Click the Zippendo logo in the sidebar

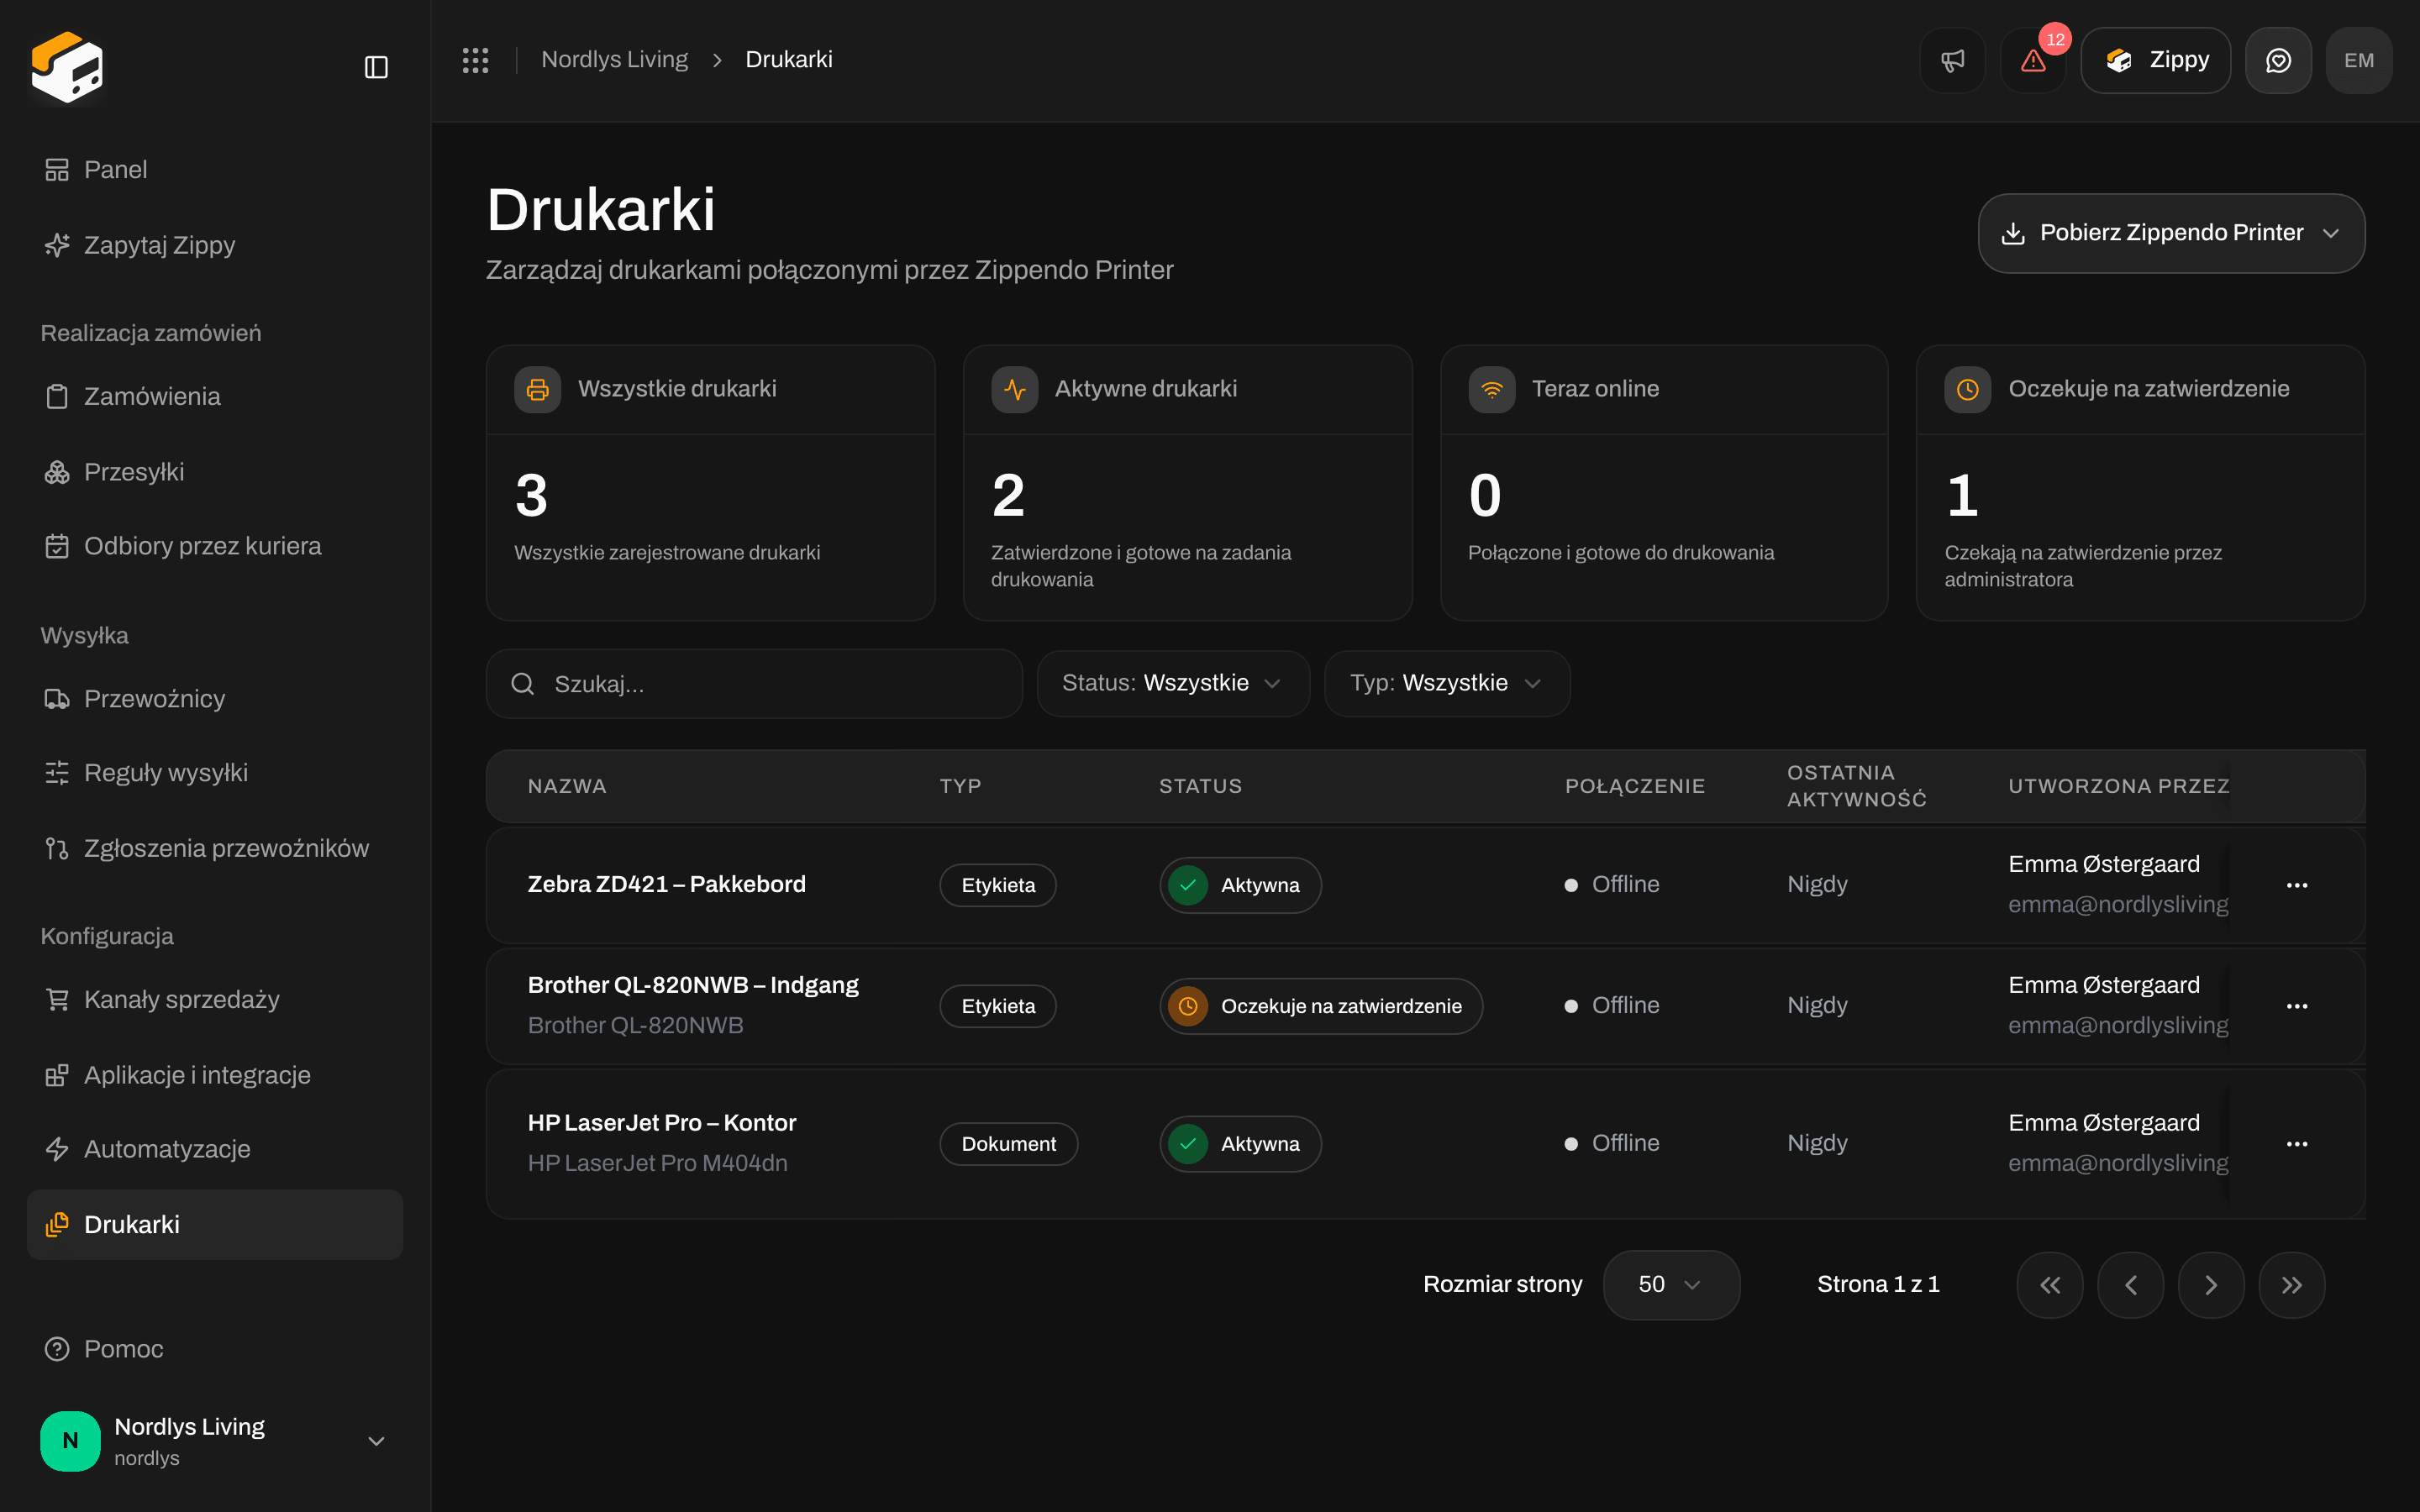(67, 66)
